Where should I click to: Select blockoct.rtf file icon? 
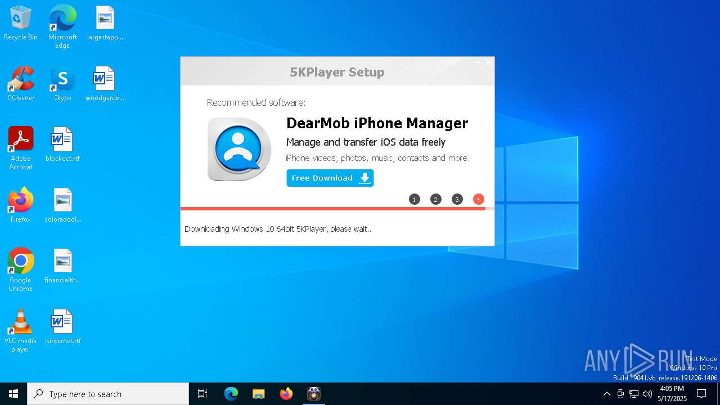62,145
